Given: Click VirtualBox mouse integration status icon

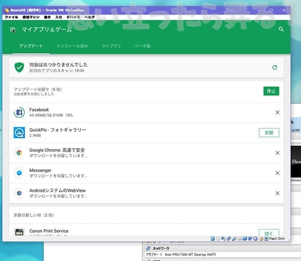Looking at the screenshot, I should pos(261,238).
